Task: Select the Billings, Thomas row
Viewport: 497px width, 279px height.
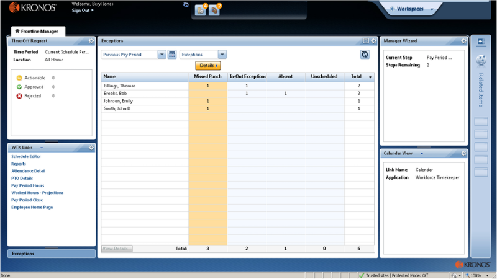Action: tap(237, 86)
